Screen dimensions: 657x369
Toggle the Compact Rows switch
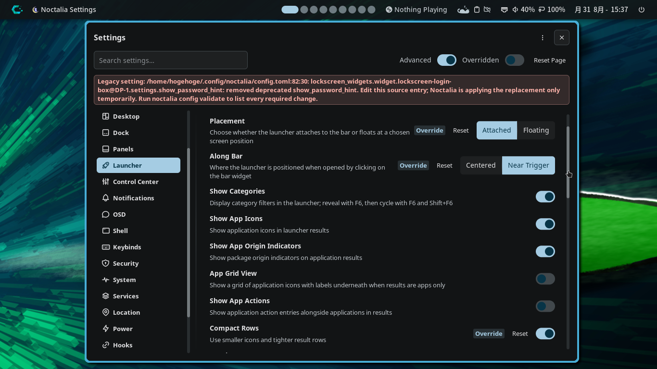(545, 333)
